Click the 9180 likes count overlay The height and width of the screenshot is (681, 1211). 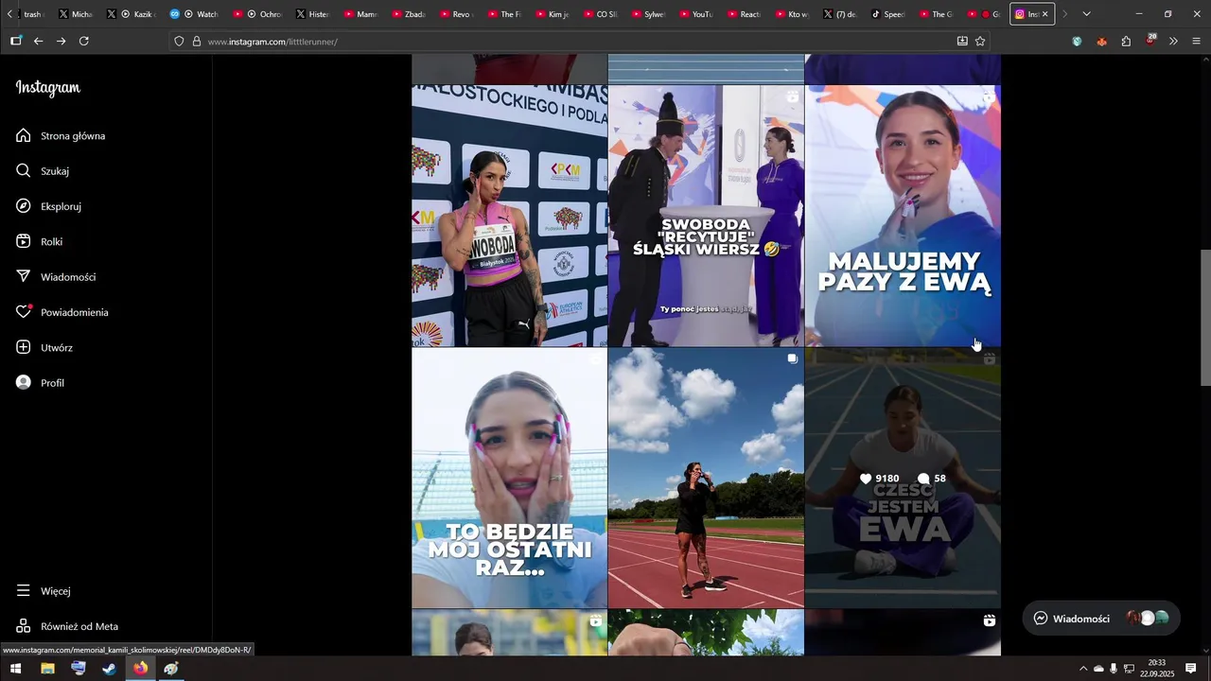coord(879,479)
